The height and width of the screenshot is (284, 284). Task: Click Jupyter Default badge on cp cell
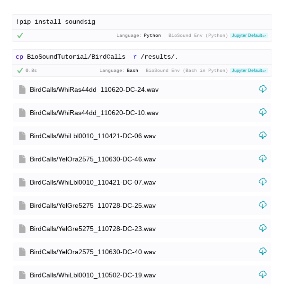point(248,71)
